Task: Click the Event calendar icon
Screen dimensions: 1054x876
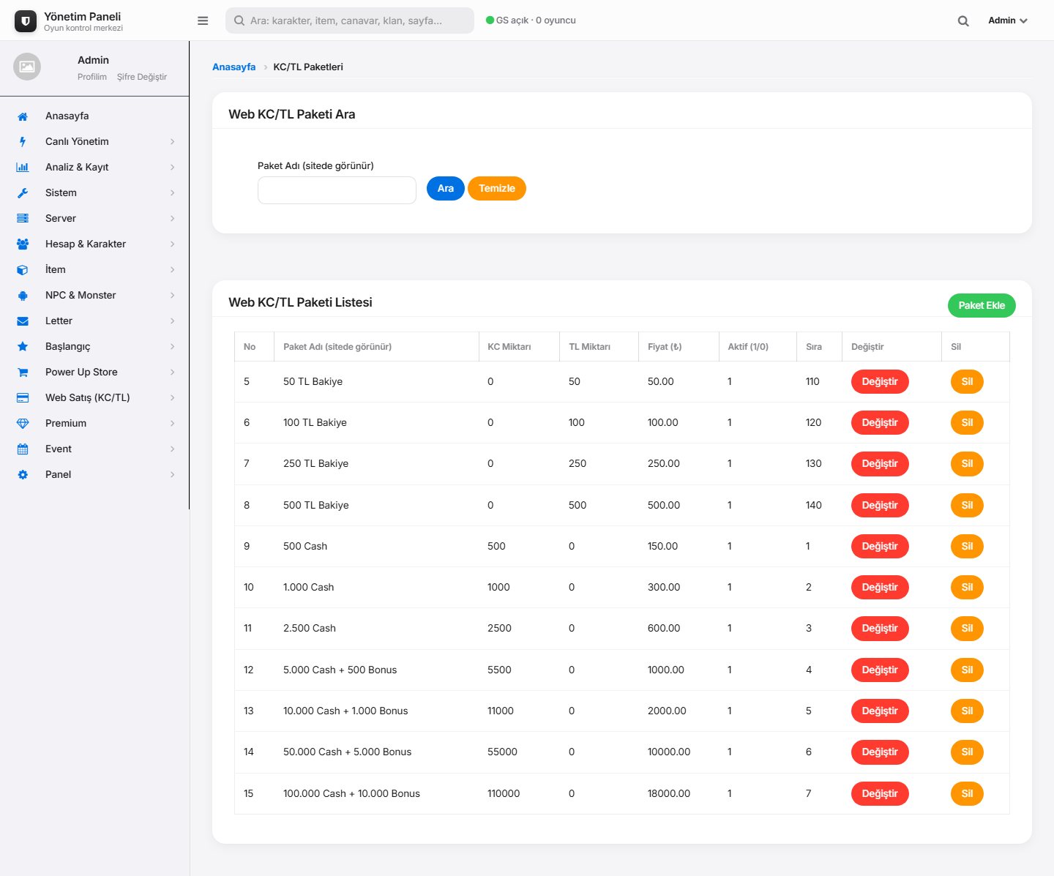Action: 23,449
